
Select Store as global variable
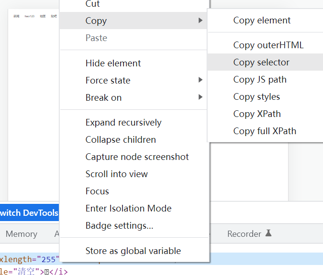pyautogui.click(x=133, y=251)
